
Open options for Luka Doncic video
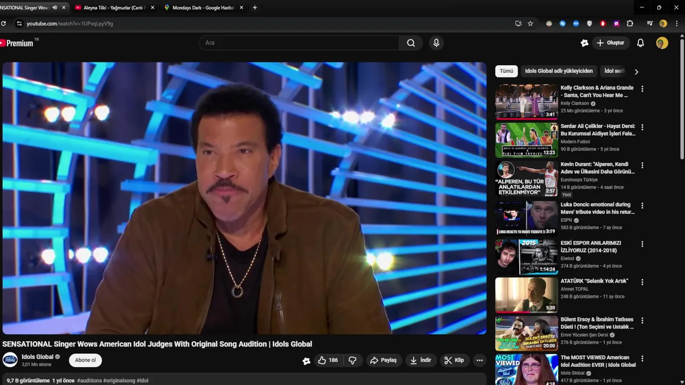642,205
